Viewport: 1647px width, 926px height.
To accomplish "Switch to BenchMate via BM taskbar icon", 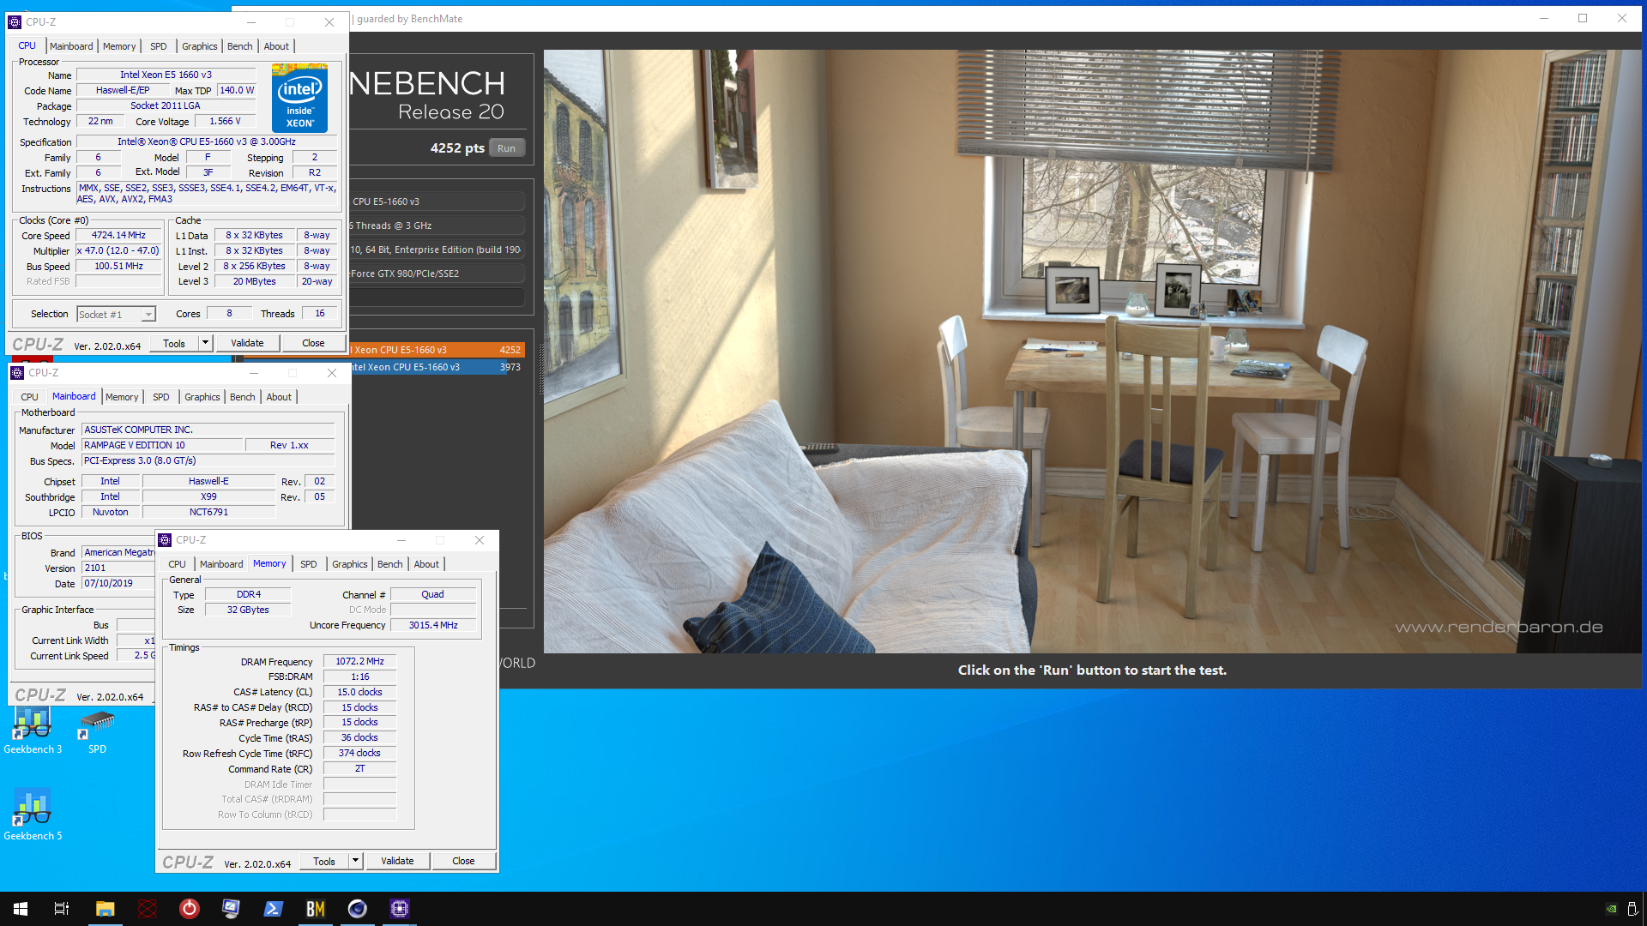I will pyautogui.click(x=316, y=909).
